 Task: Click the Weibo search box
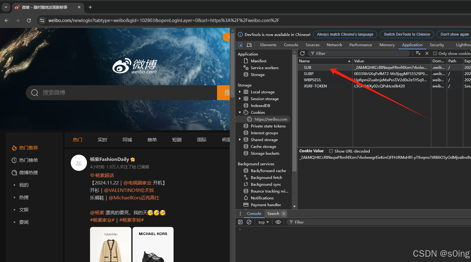click(x=121, y=93)
